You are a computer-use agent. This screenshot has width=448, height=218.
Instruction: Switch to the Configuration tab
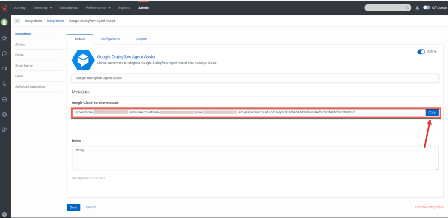click(x=110, y=39)
